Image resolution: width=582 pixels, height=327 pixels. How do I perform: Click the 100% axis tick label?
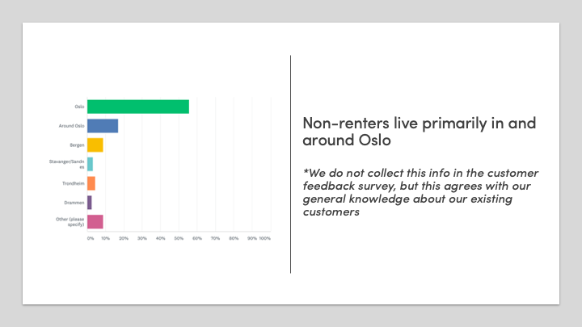pos(264,238)
